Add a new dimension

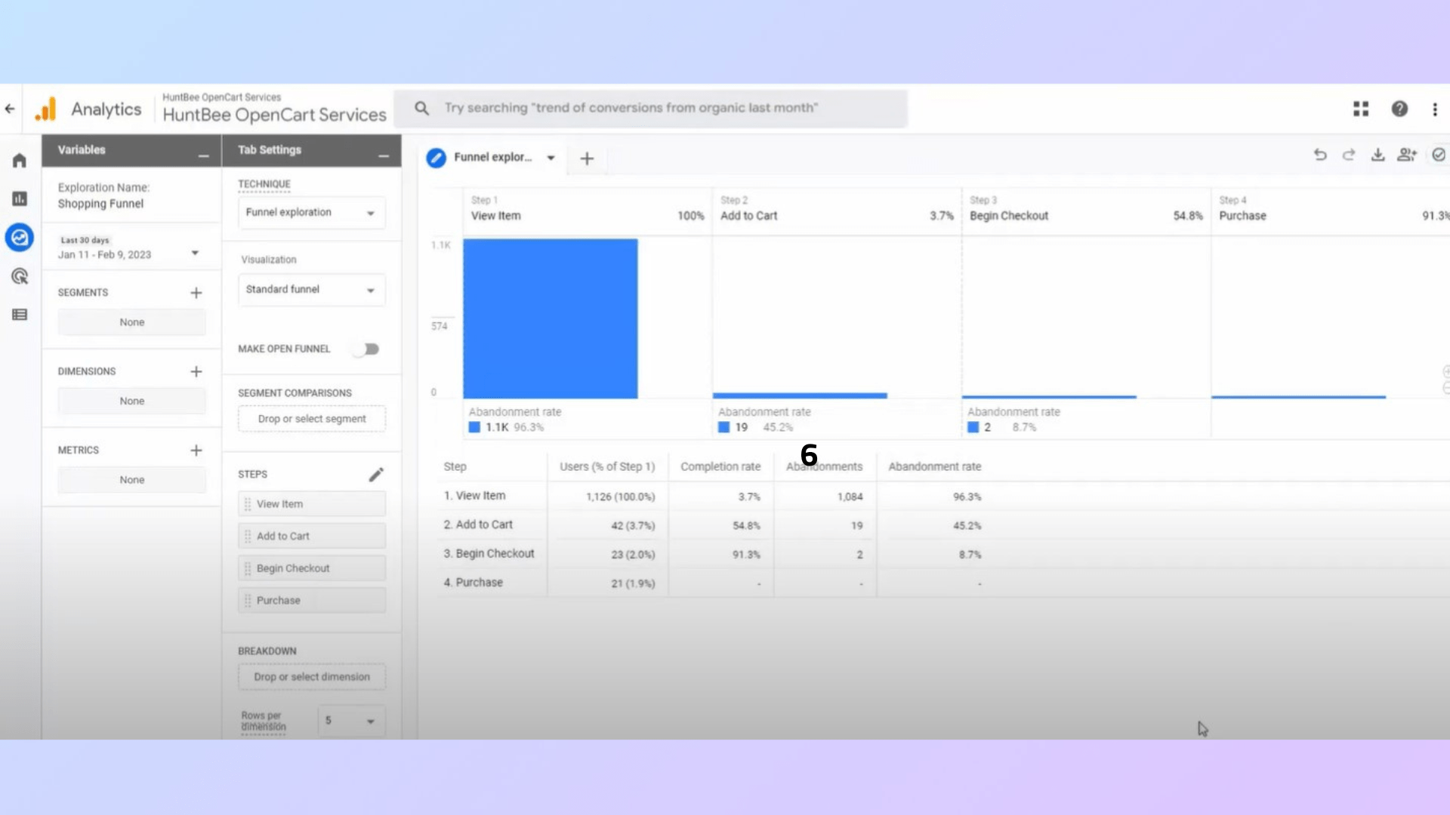(196, 372)
